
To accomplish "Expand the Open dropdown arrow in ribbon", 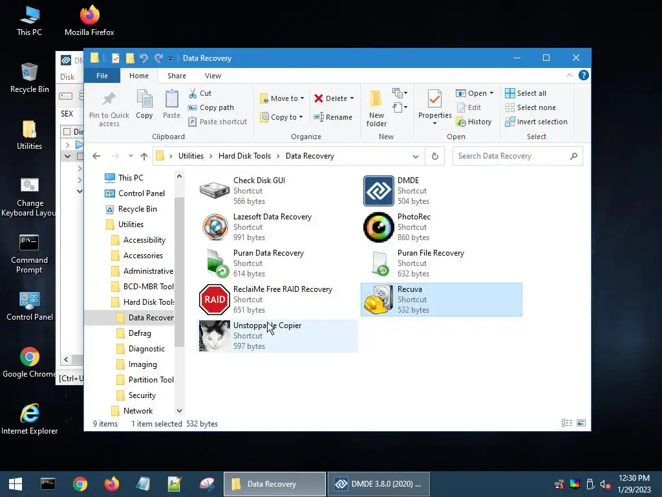I will click(x=491, y=93).
